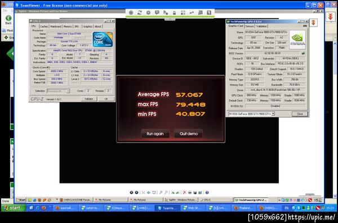338x223 pixels.
Task: Click red double-arrow download icon beside GPU-Z
Action: 313,23
